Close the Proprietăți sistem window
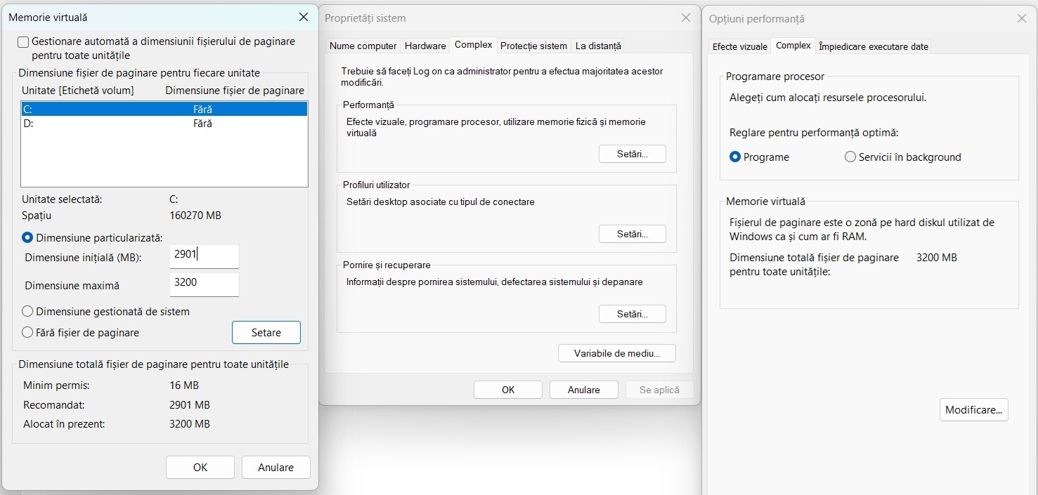This screenshot has width=1038, height=495. tap(686, 18)
